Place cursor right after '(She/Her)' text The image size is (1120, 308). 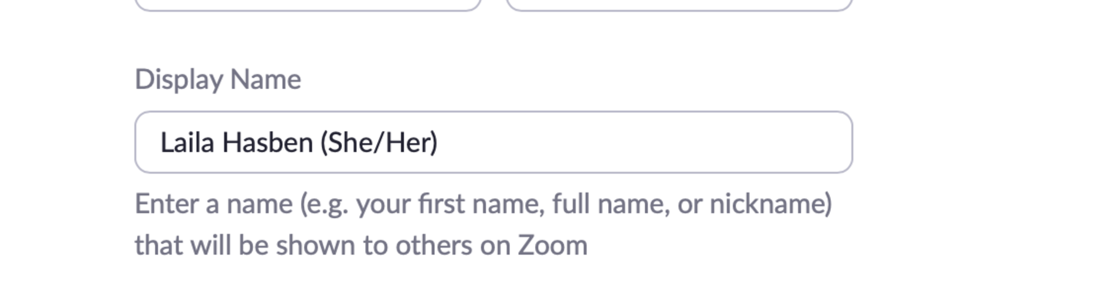click(x=439, y=143)
